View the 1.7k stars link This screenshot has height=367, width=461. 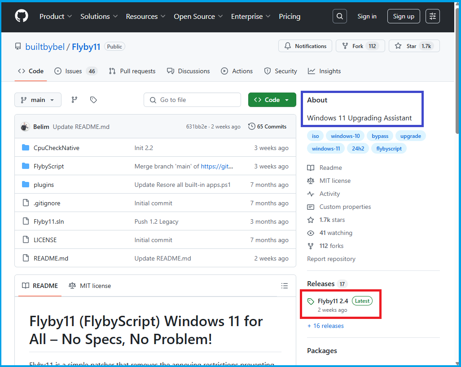tap(326, 220)
